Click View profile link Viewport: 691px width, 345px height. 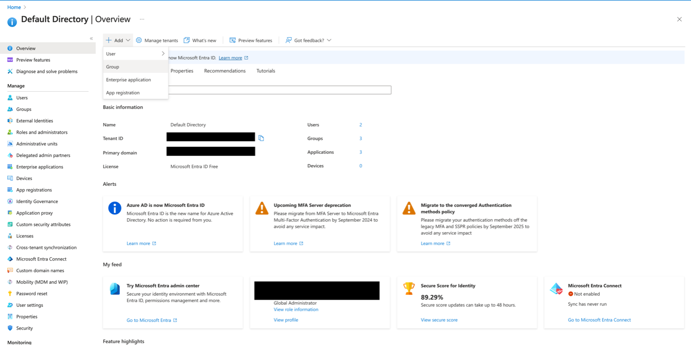click(286, 320)
